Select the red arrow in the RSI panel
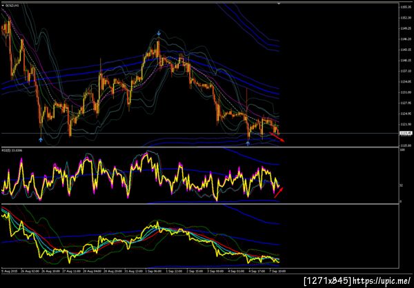The image size is (414, 288). coord(279,192)
